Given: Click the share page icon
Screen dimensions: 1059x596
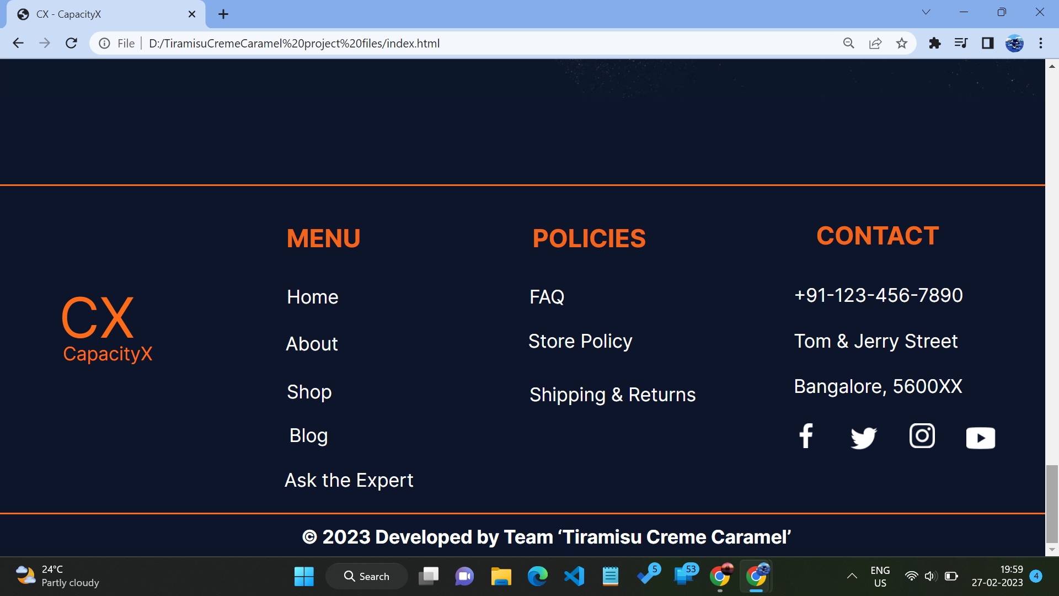Looking at the screenshot, I should [x=875, y=43].
